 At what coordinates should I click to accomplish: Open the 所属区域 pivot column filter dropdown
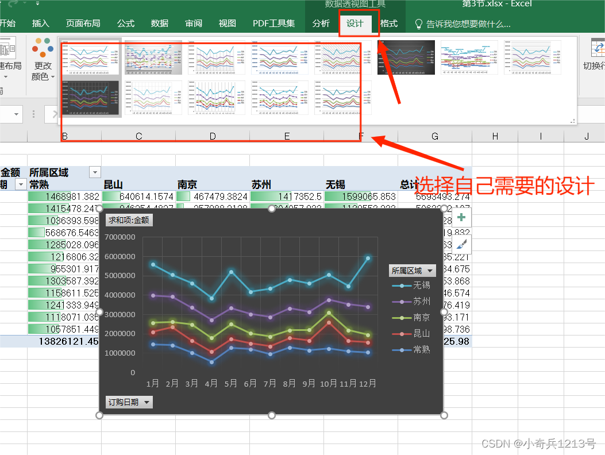(x=95, y=172)
